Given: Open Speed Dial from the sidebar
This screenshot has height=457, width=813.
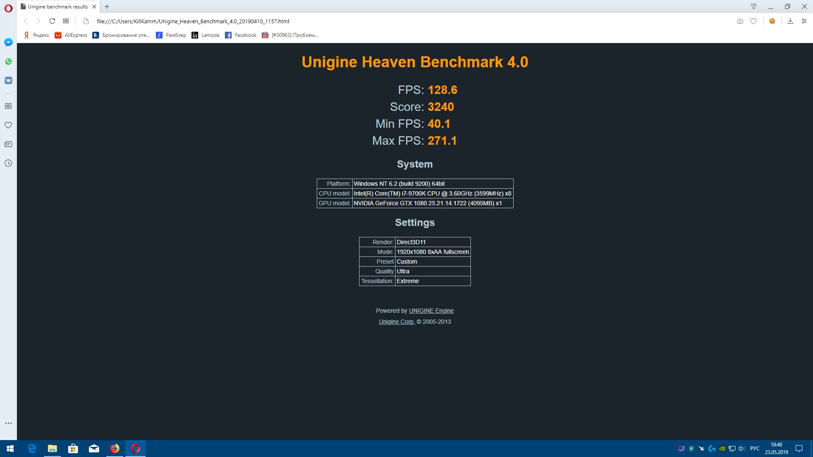Looking at the screenshot, I should 8,106.
